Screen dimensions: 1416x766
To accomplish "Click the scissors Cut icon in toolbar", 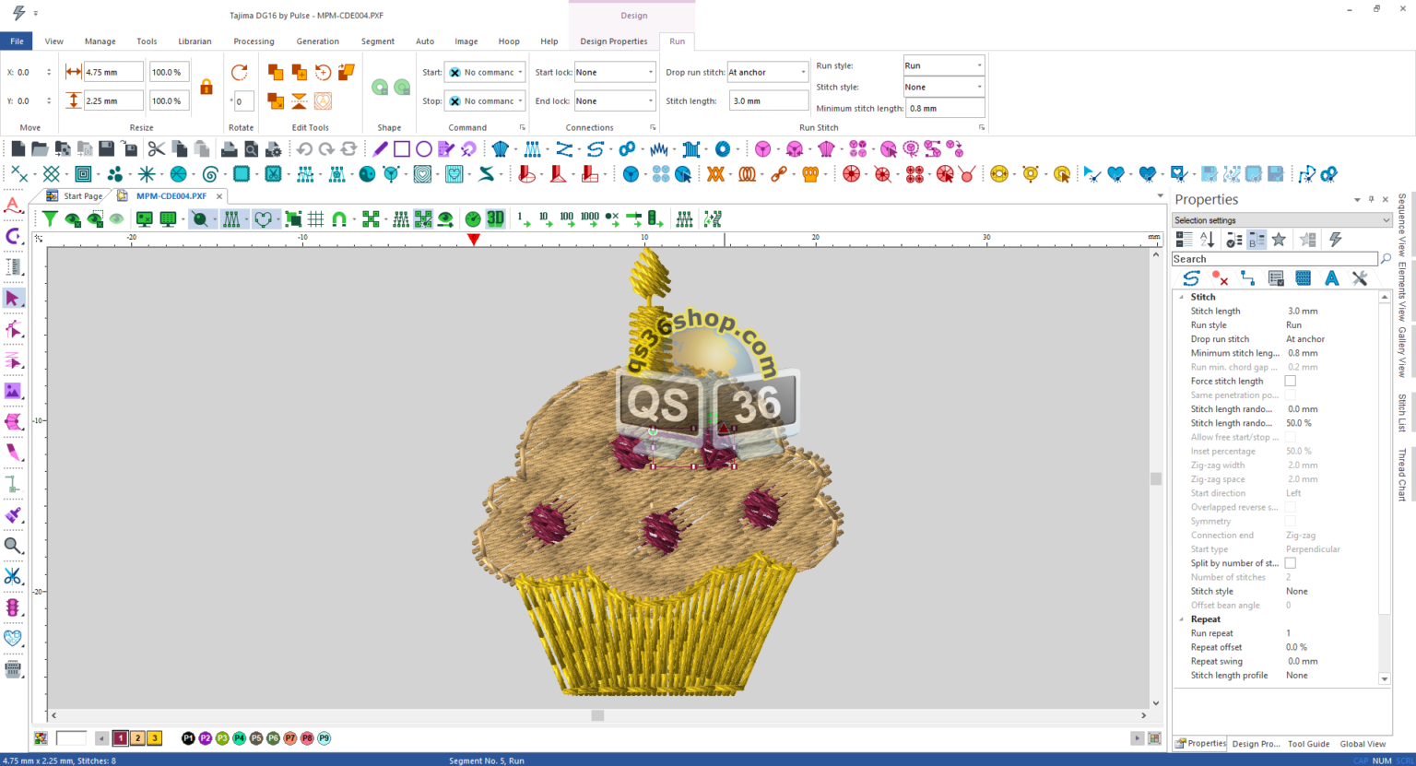I will tap(156, 149).
